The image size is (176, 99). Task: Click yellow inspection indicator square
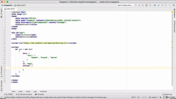click(x=172, y=12)
